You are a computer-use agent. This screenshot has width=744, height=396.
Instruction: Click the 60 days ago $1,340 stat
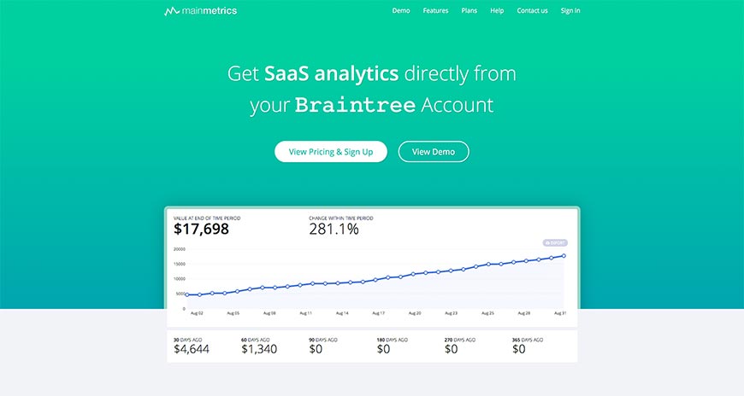[x=258, y=349]
